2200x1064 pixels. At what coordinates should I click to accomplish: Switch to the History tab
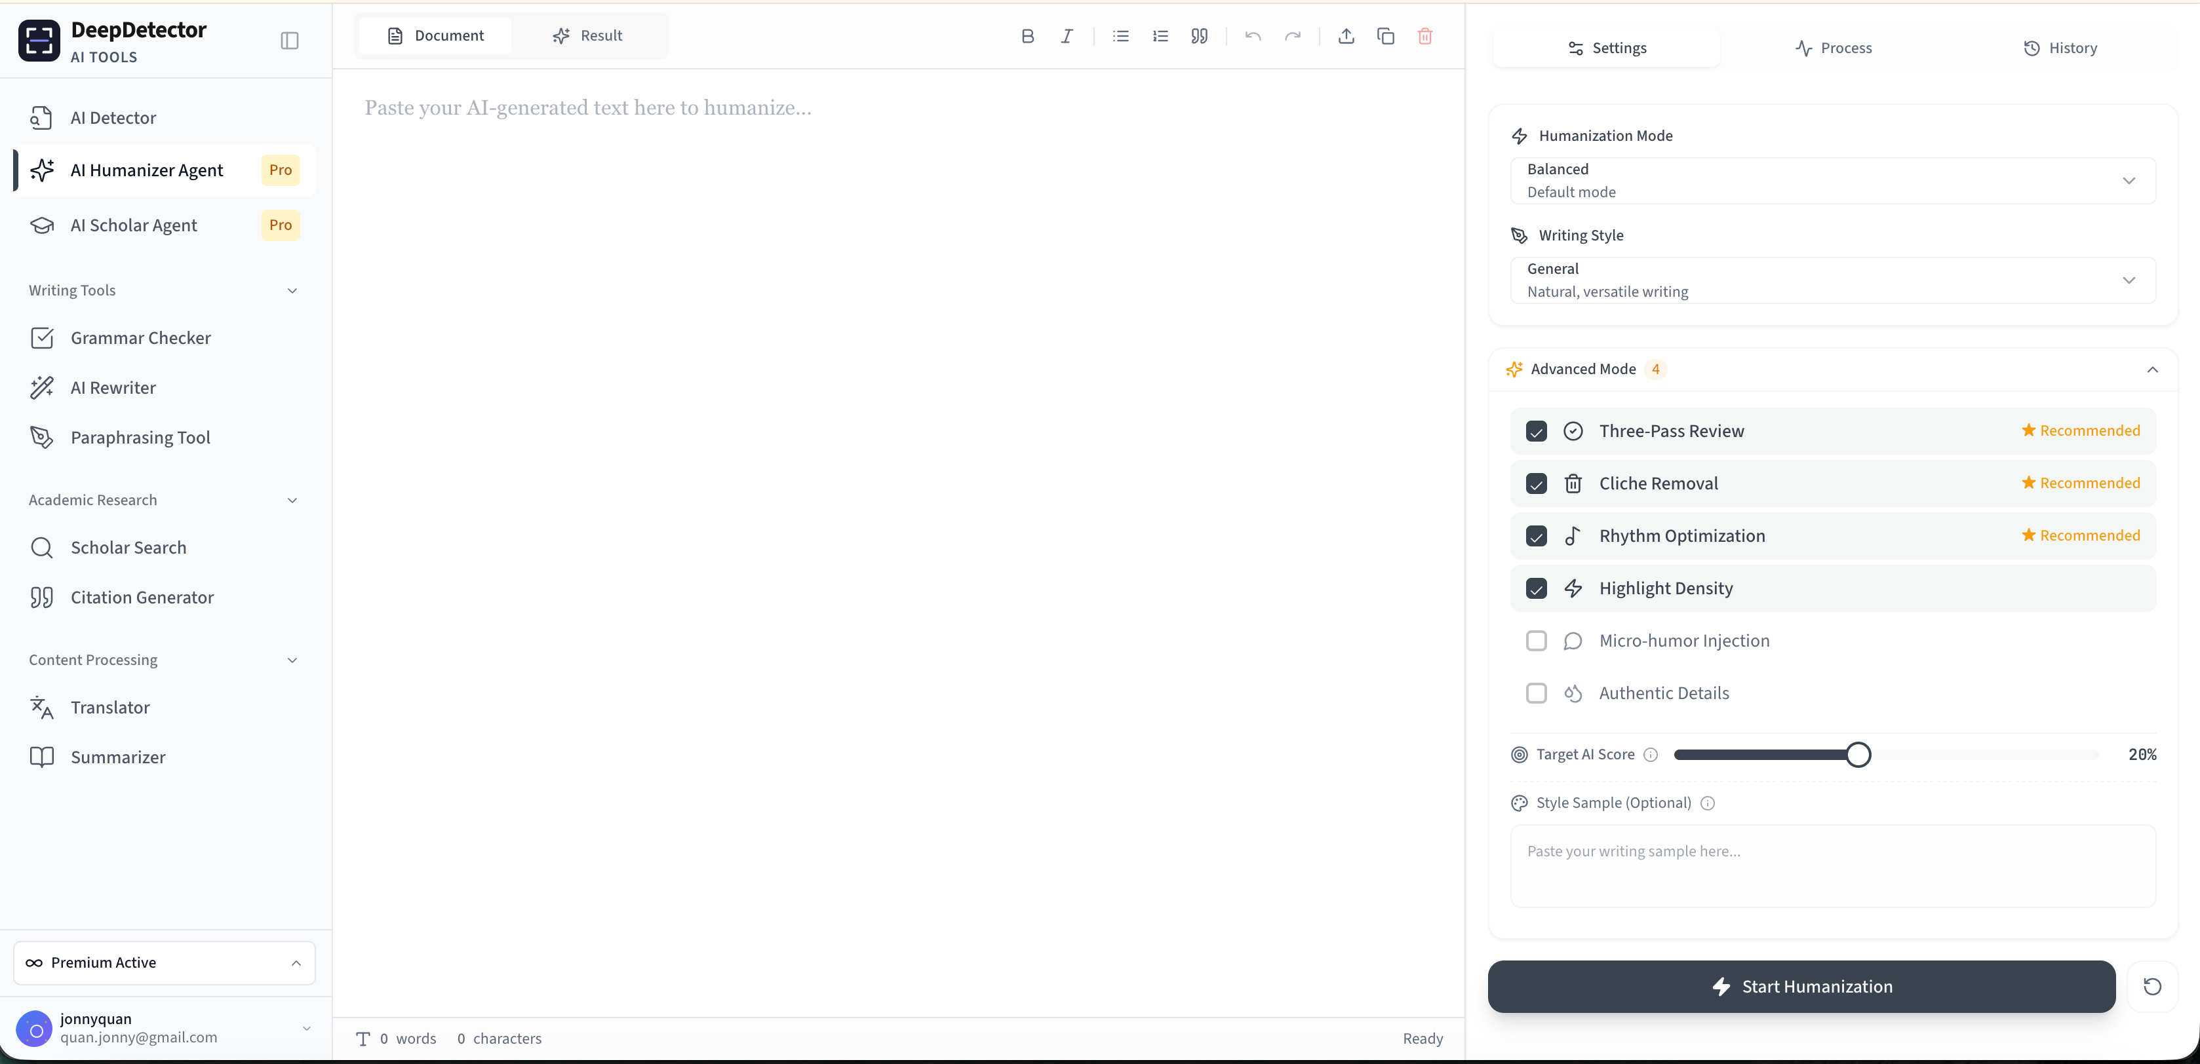click(x=2060, y=48)
